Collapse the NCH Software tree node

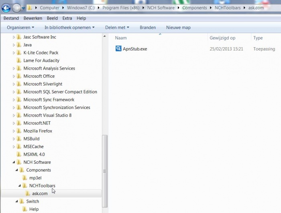(14, 162)
